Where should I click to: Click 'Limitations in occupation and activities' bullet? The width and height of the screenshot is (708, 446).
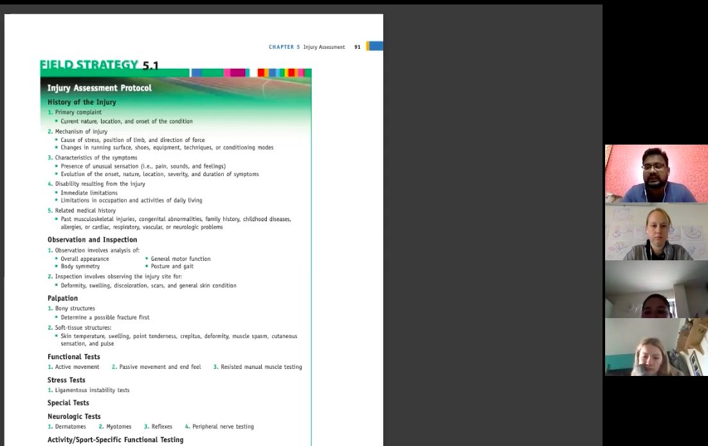click(131, 201)
